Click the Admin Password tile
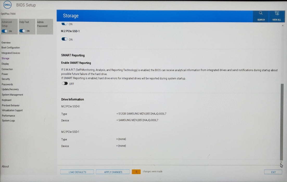Image resolution: width=287 pixels, height=182 pixels. tap(45, 27)
